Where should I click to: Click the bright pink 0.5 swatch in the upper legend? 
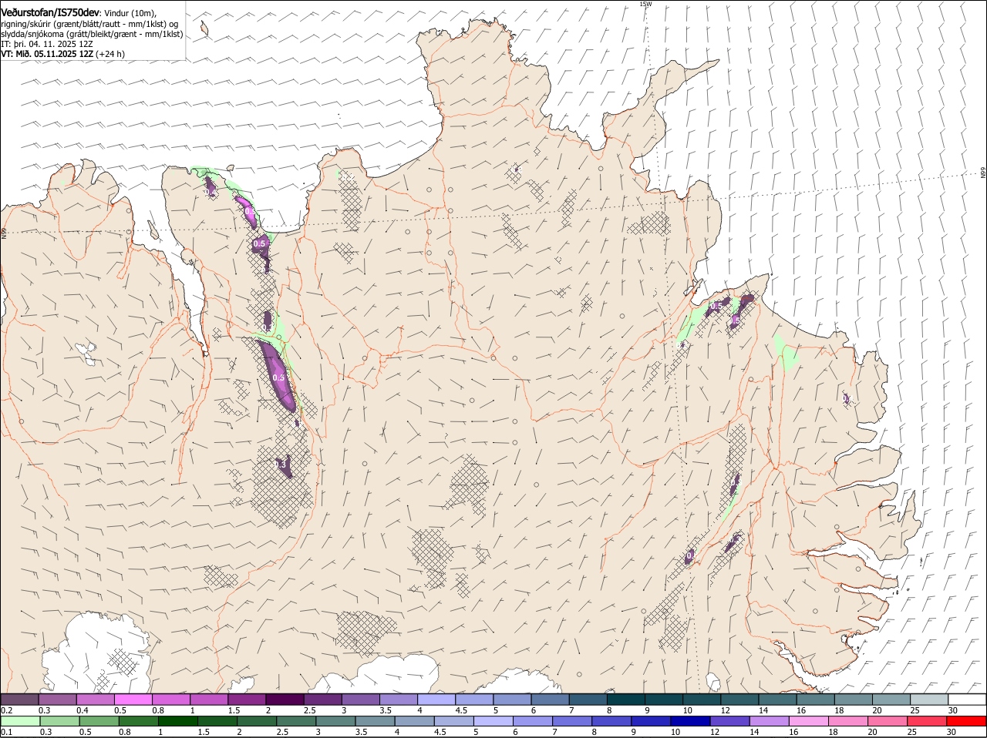click(x=133, y=699)
